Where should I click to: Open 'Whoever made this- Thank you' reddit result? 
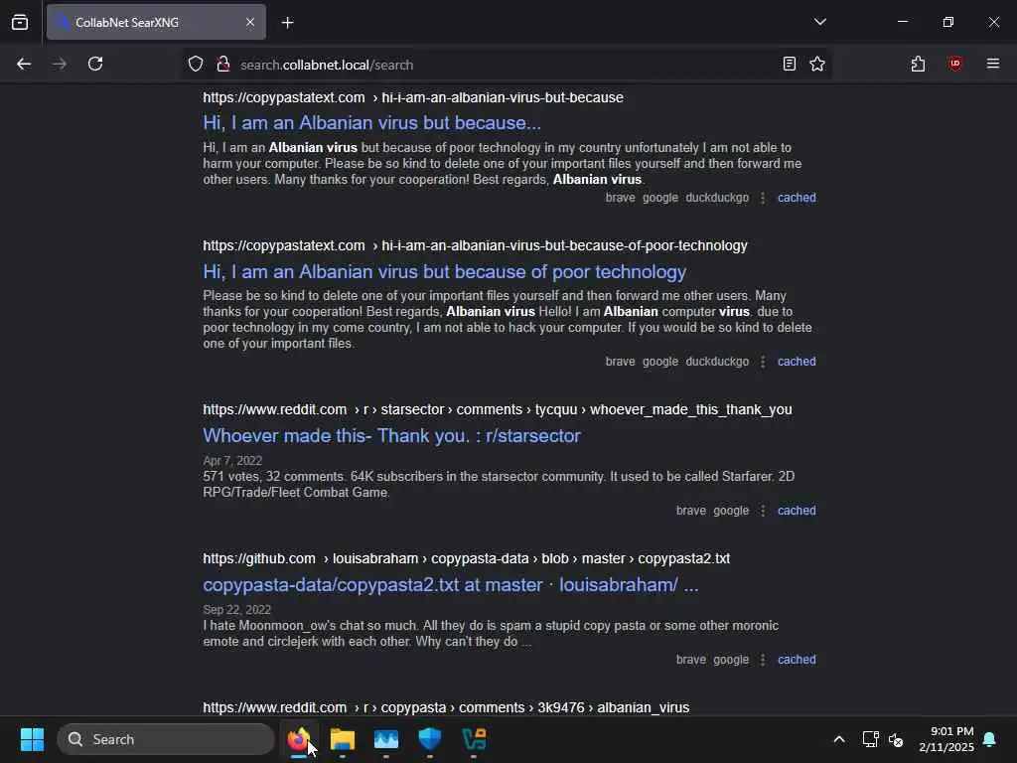point(391,435)
